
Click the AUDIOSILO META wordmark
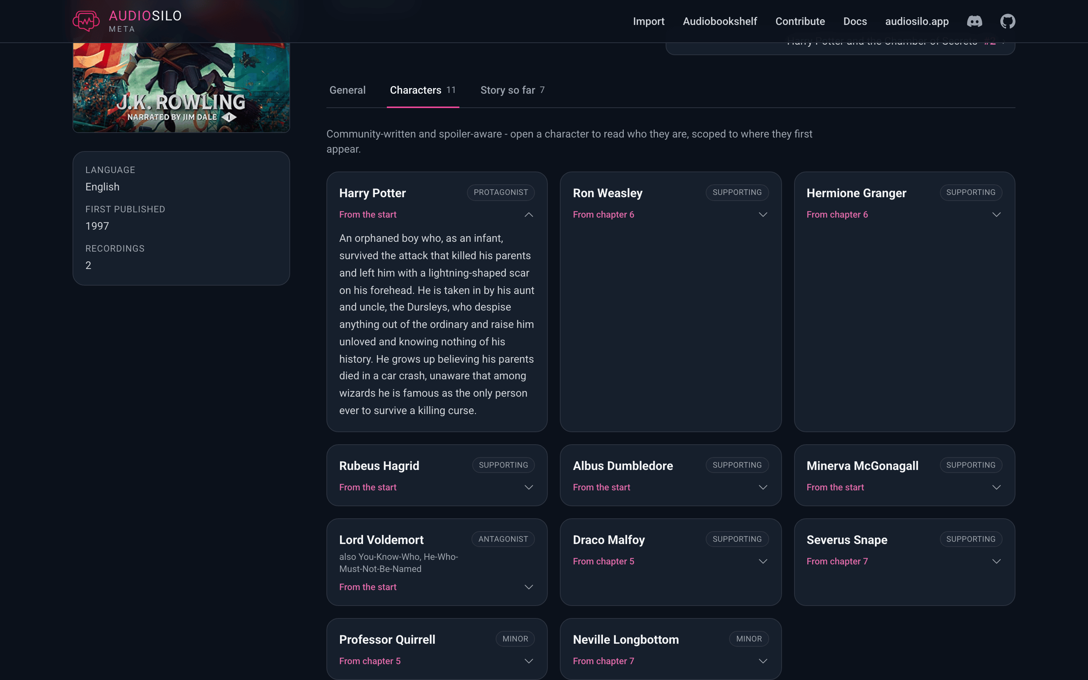coord(145,21)
